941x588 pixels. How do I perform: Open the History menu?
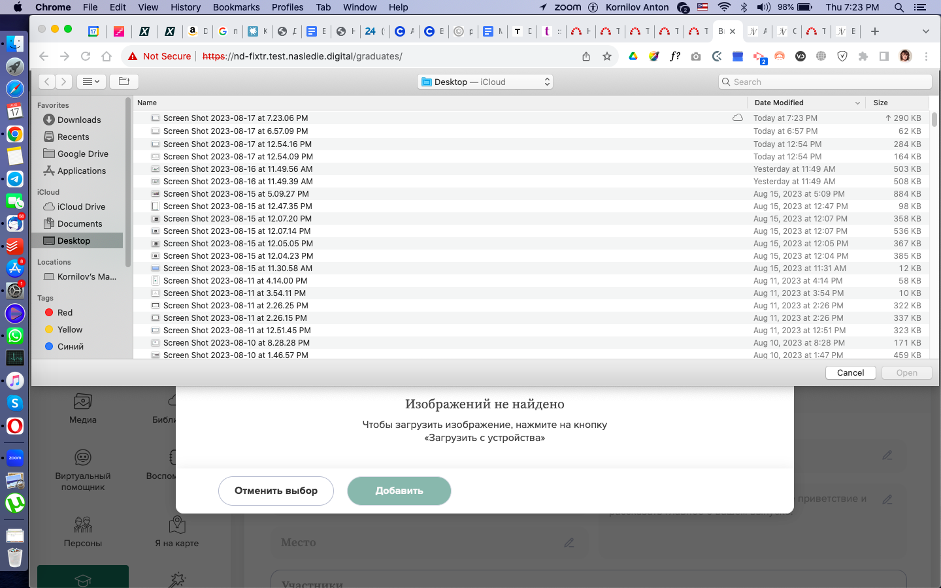point(186,7)
